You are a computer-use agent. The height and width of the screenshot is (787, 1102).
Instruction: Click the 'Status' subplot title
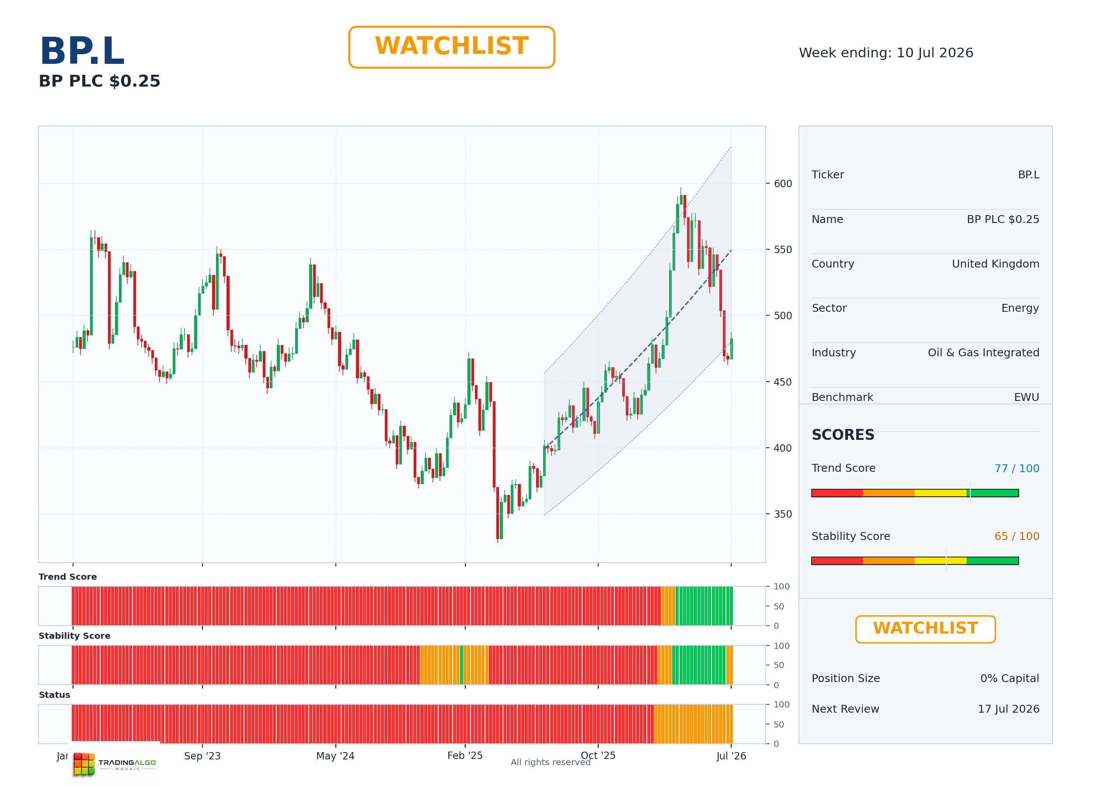click(x=55, y=695)
